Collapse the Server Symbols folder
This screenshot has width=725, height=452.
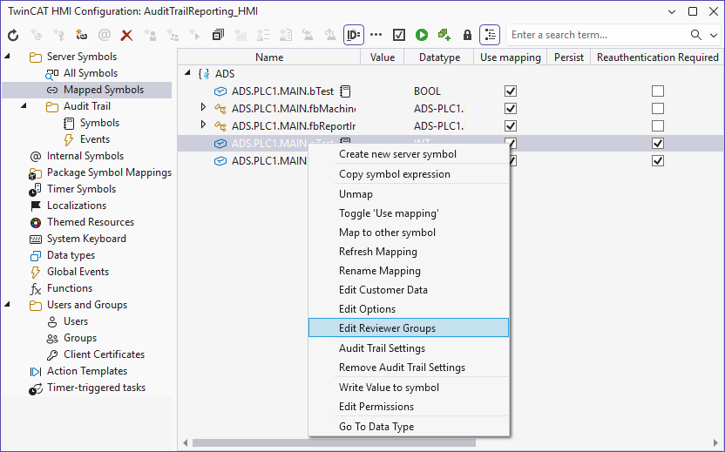coord(7,57)
